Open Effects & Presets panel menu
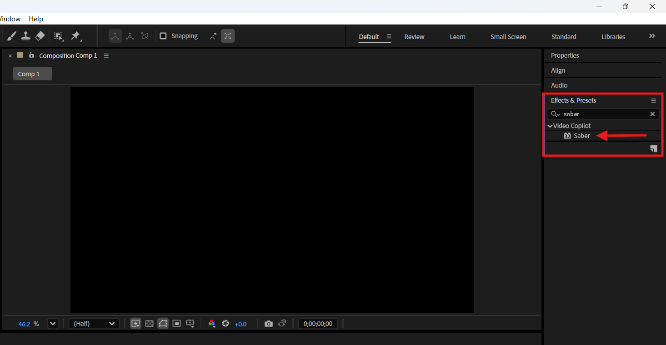 coord(653,101)
